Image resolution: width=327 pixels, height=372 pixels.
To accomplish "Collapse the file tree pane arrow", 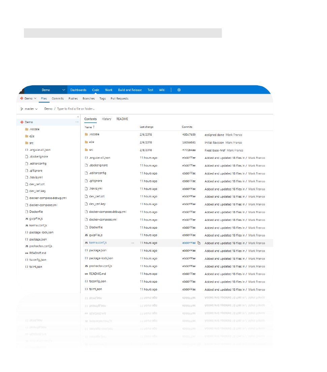I will click(78, 117).
